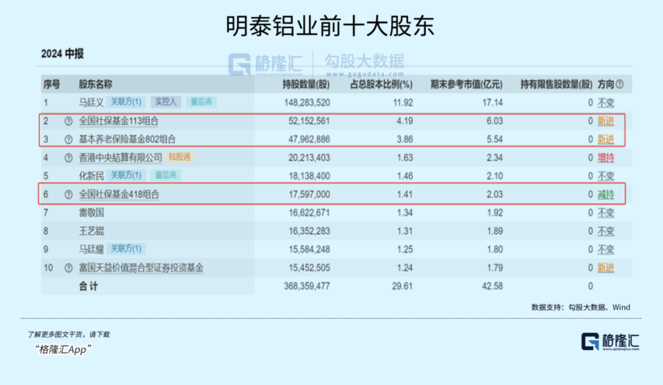Click shareholder name 化新民

point(91,176)
